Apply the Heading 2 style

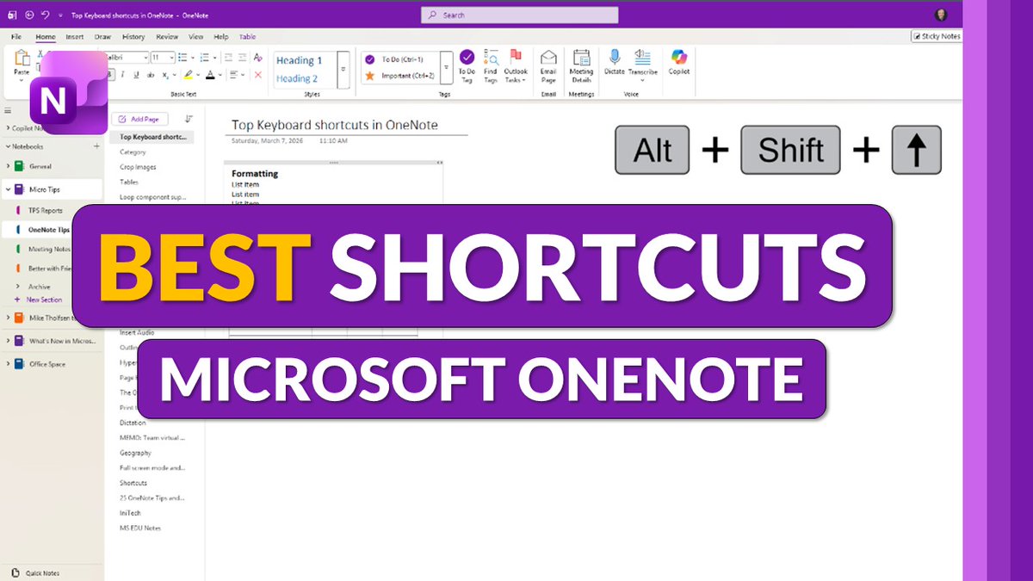[x=297, y=78]
